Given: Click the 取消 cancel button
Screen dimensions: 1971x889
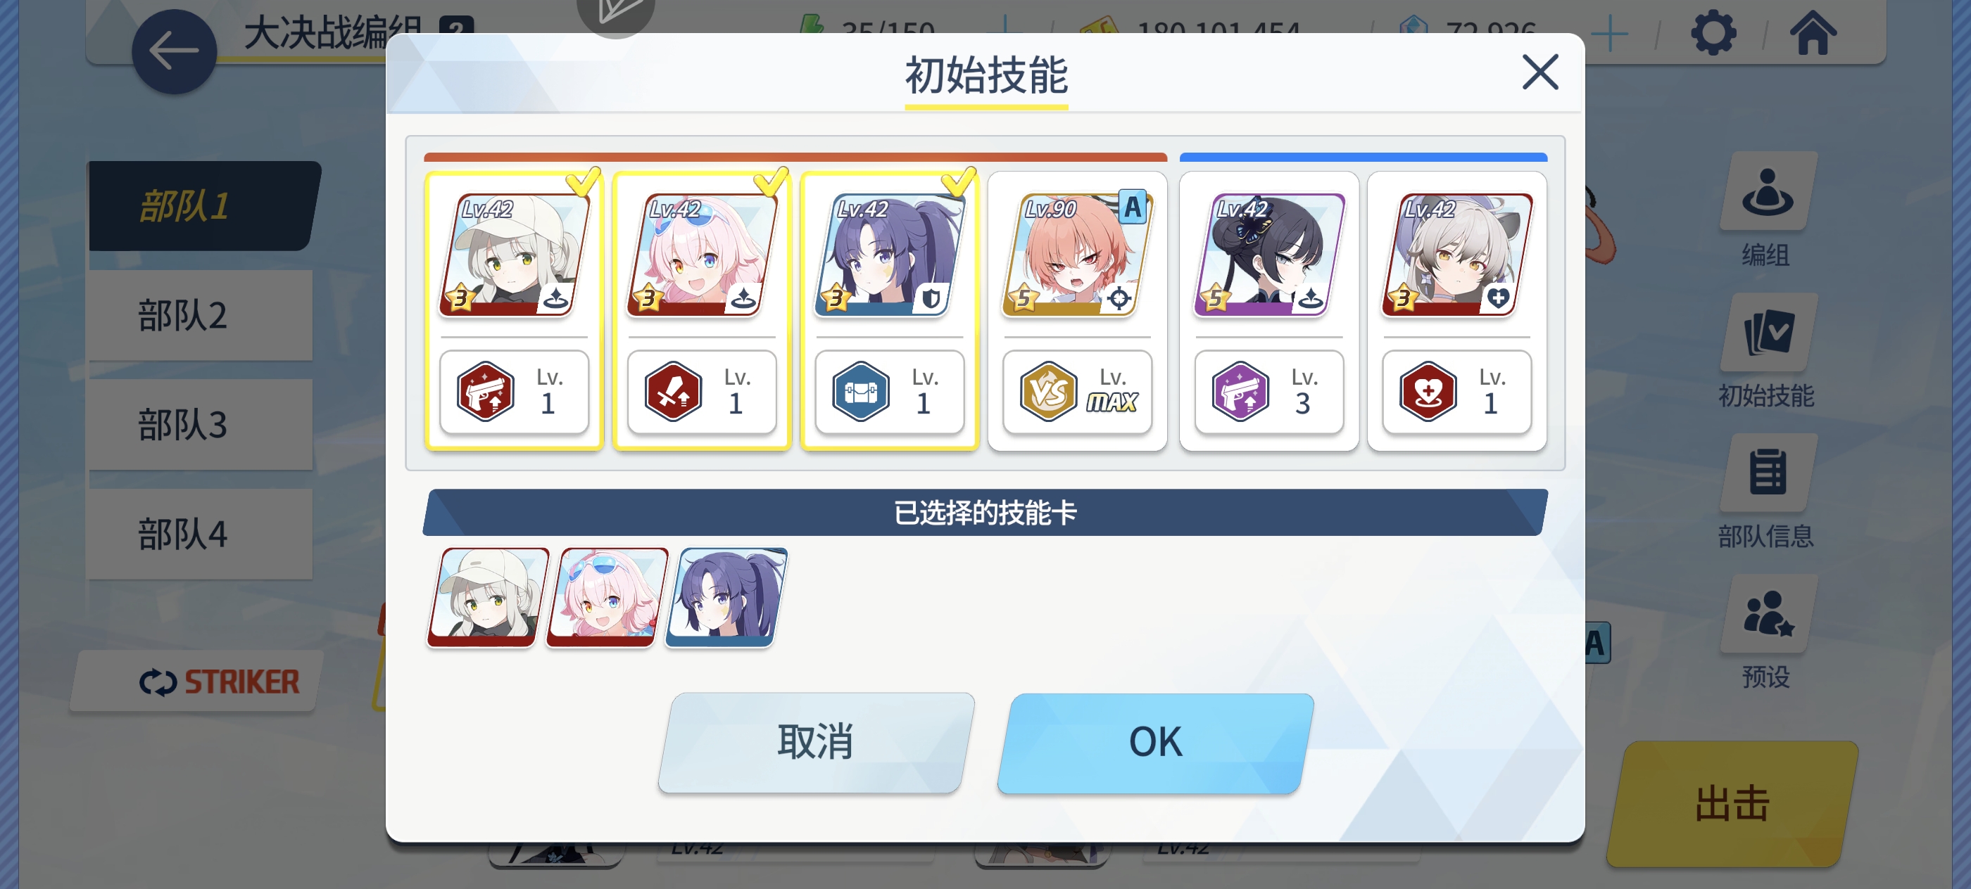Looking at the screenshot, I should pyautogui.click(x=816, y=743).
